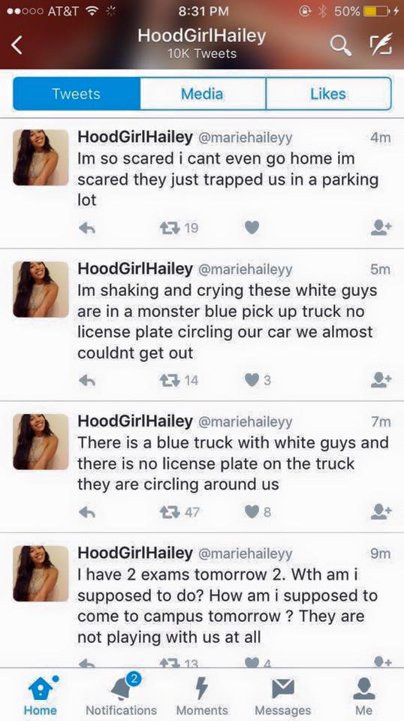Open the search magnifier icon
The height and width of the screenshot is (721, 404).
click(x=341, y=46)
